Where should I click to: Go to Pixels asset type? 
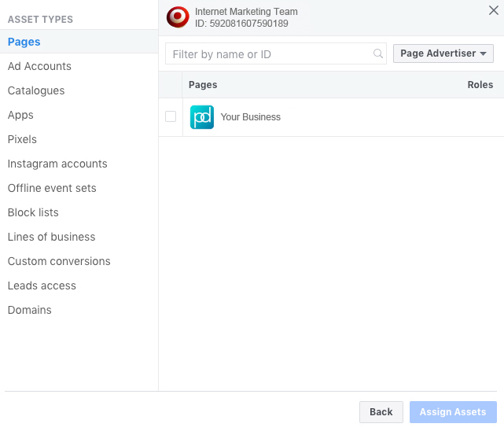[x=22, y=140]
